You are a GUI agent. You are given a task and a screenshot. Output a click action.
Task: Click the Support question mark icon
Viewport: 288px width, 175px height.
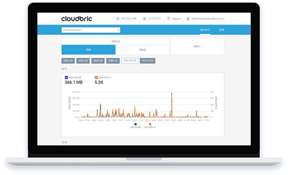[168, 19]
